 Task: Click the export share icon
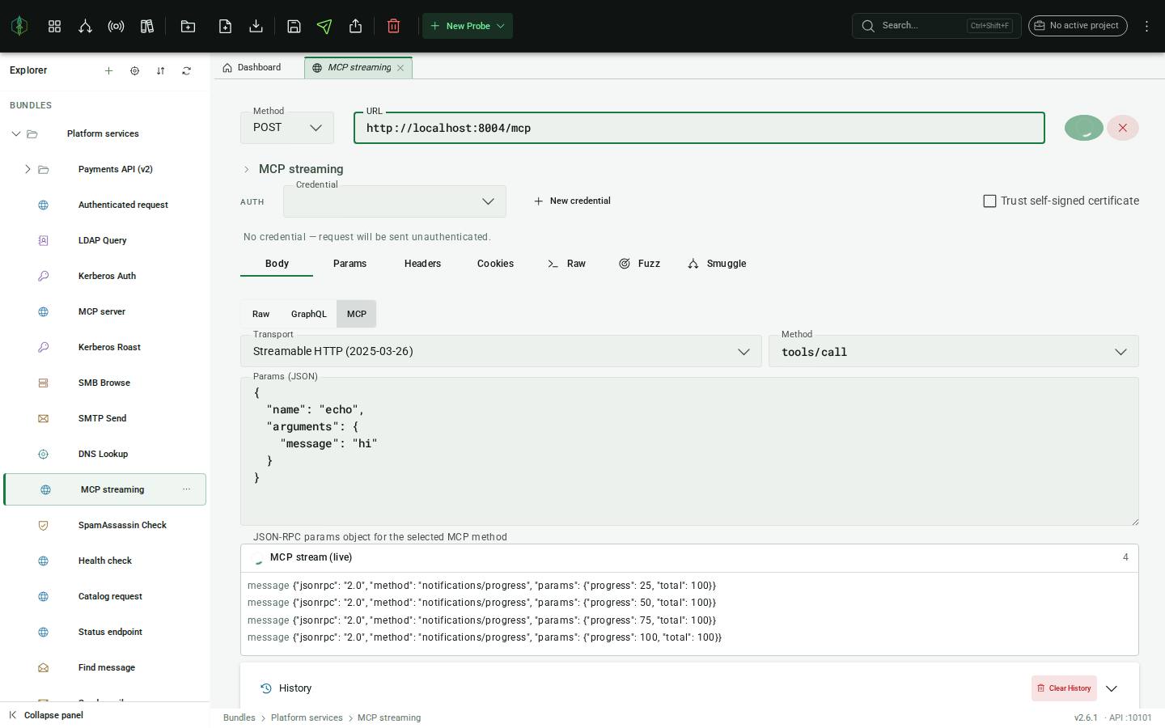pos(355,26)
